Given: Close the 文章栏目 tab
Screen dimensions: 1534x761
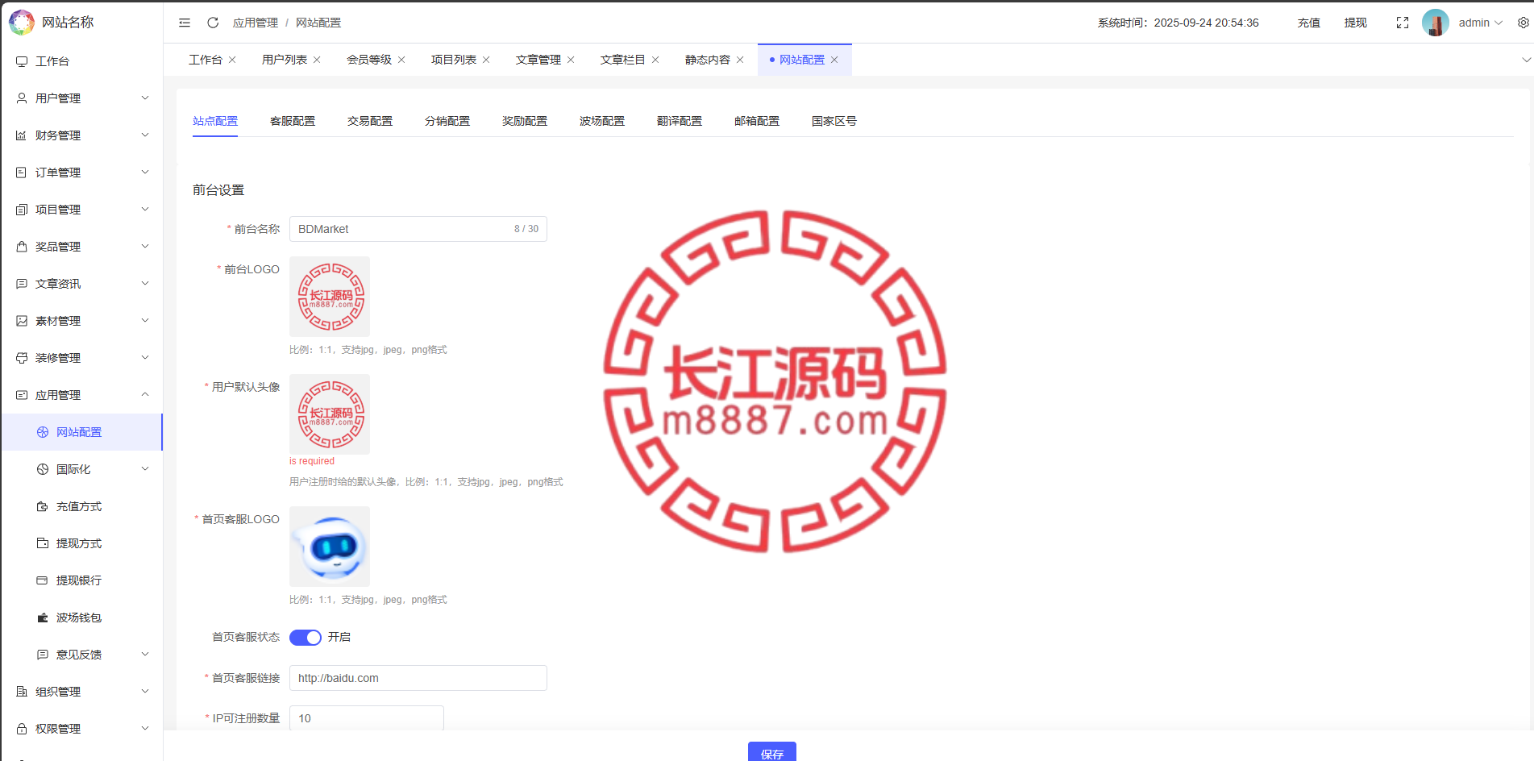Looking at the screenshot, I should 655,60.
